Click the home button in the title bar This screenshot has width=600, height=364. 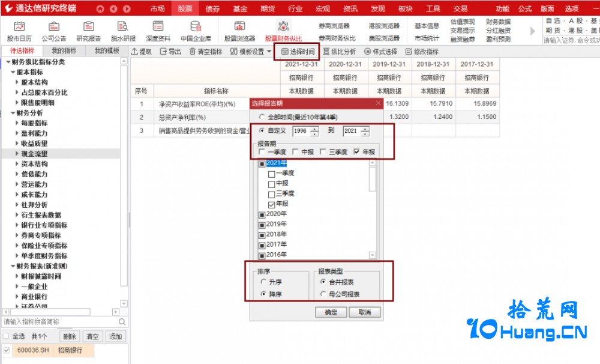(x=100, y=8)
